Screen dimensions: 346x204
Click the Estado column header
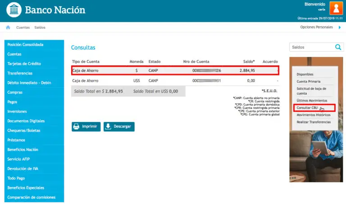(155, 62)
